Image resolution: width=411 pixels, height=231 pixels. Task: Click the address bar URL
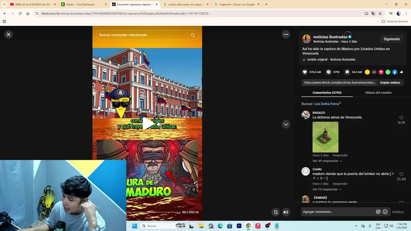pos(125,13)
